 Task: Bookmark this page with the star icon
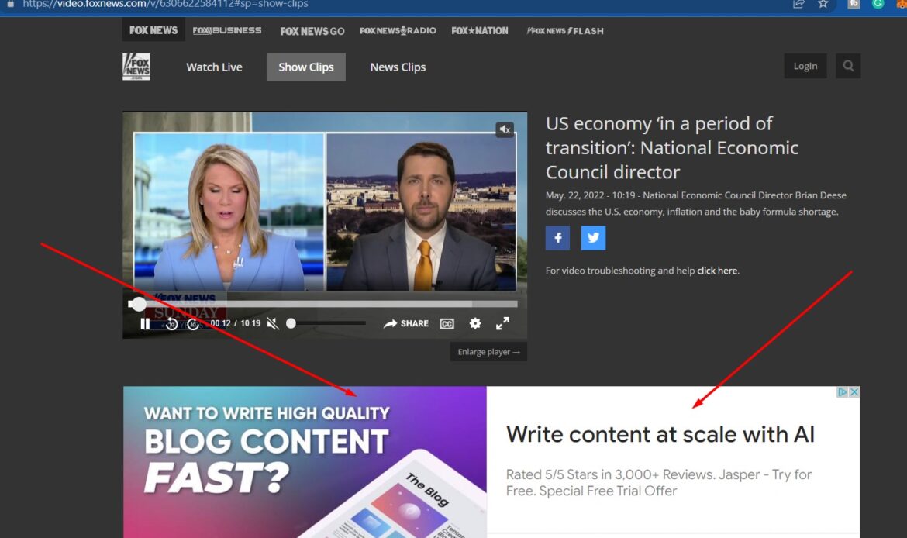pos(823,4)
